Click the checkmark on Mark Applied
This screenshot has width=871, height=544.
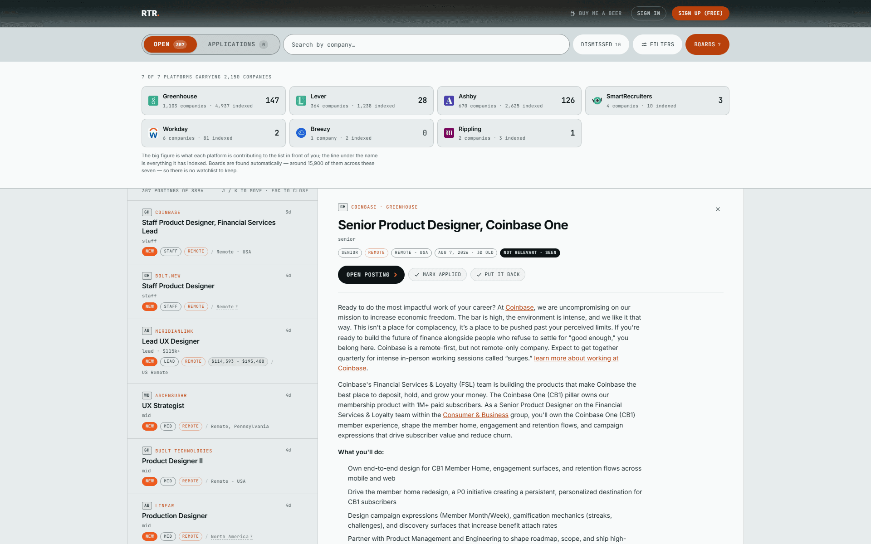(417, 275)
